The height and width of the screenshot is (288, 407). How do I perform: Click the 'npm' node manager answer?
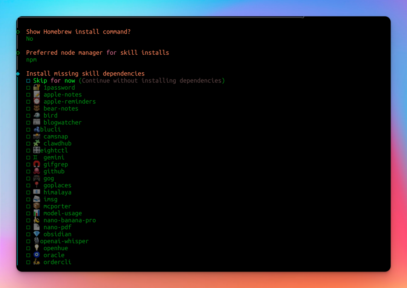pyautogui.click(x=31, y=60)
